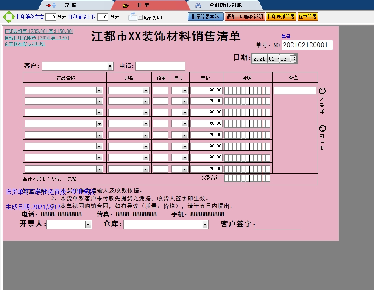Expand the 客户 dropdown

tap(110, 67)
